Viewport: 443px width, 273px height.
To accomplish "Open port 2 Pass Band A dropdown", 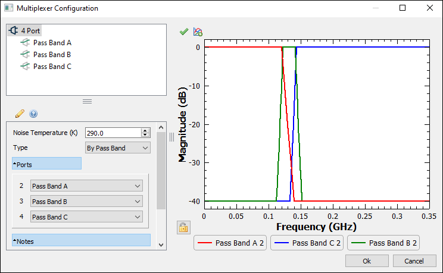I will [x=86, y=186].
